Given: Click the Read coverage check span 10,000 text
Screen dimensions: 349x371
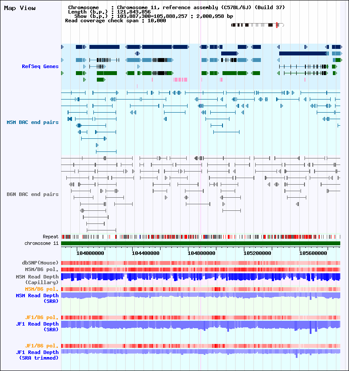Looking at the screenshot, I should [115, 21].
